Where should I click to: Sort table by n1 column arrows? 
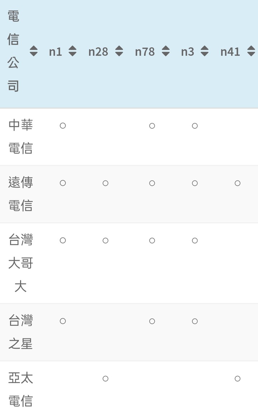click(x=72, y=51)
